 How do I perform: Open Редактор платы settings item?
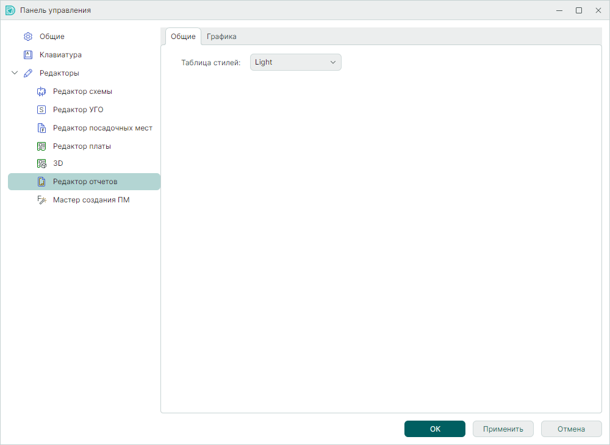[82, 146]
